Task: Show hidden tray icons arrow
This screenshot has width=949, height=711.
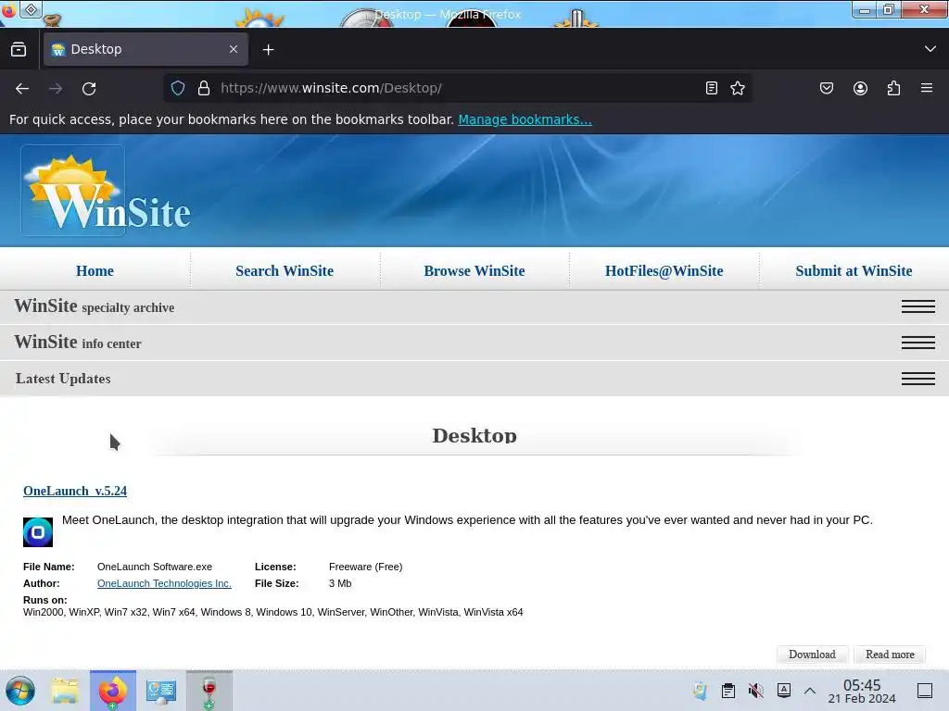Action: coord(810,691)
